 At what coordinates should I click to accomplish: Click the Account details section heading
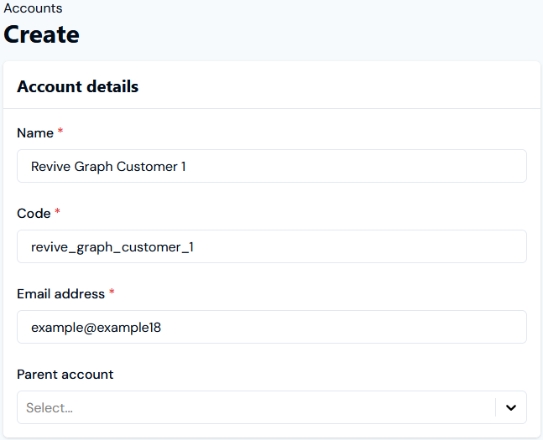pos(78,86)
